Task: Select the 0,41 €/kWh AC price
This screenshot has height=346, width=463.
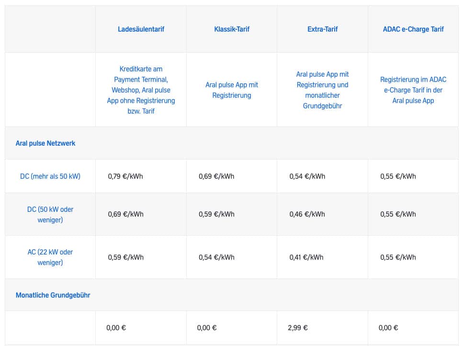Action: coord(306,257)
